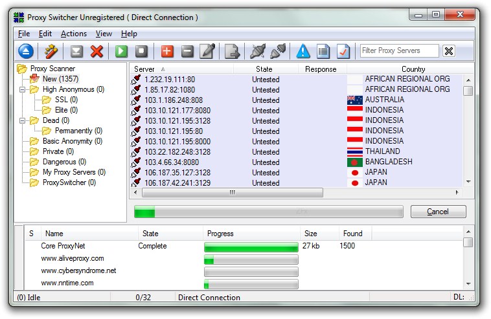
Task: Click the Direct Connection status bar entry
Action: [x=209, y=298]
